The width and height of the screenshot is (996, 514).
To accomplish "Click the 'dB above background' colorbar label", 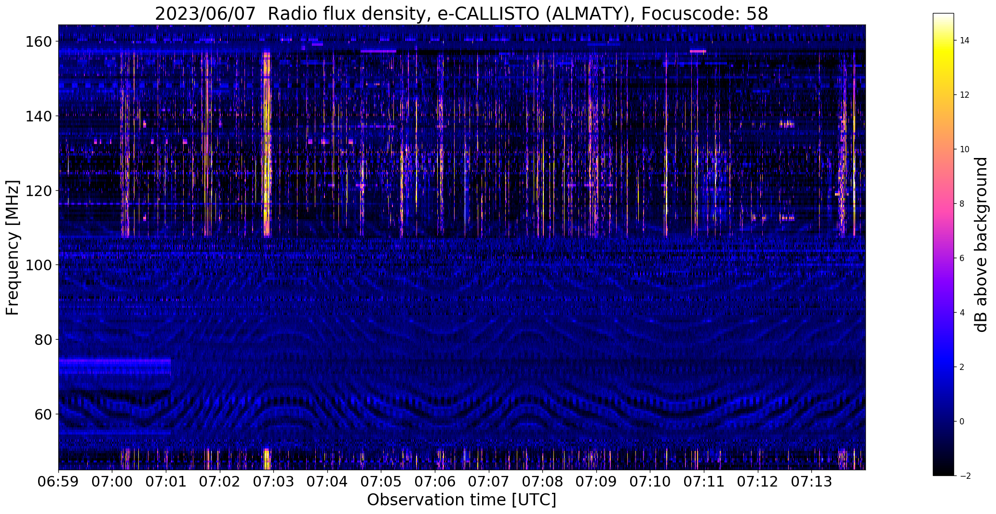I will tap(981, 245).
